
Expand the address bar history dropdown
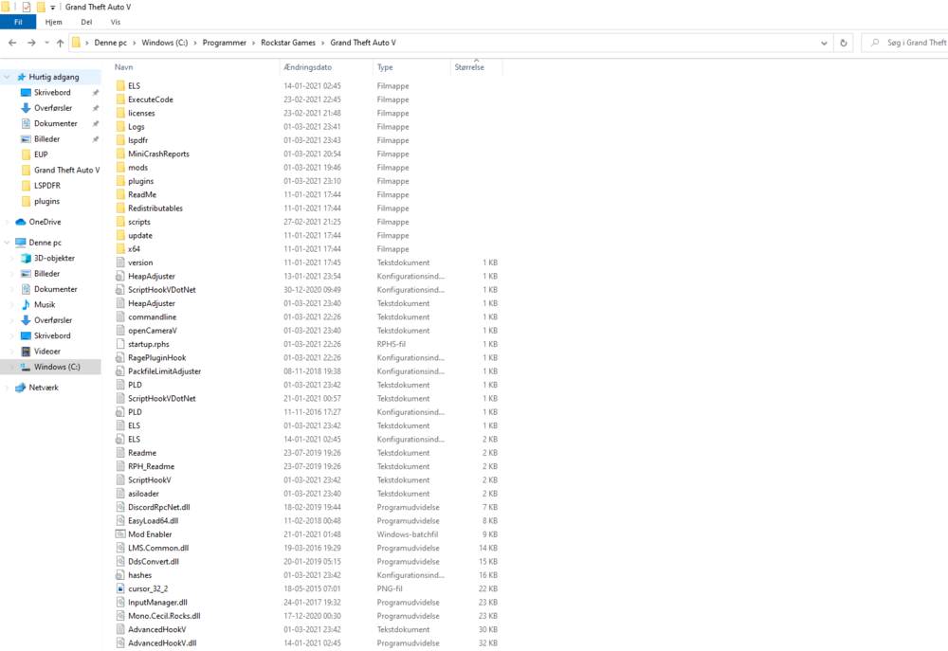(824, 43)
